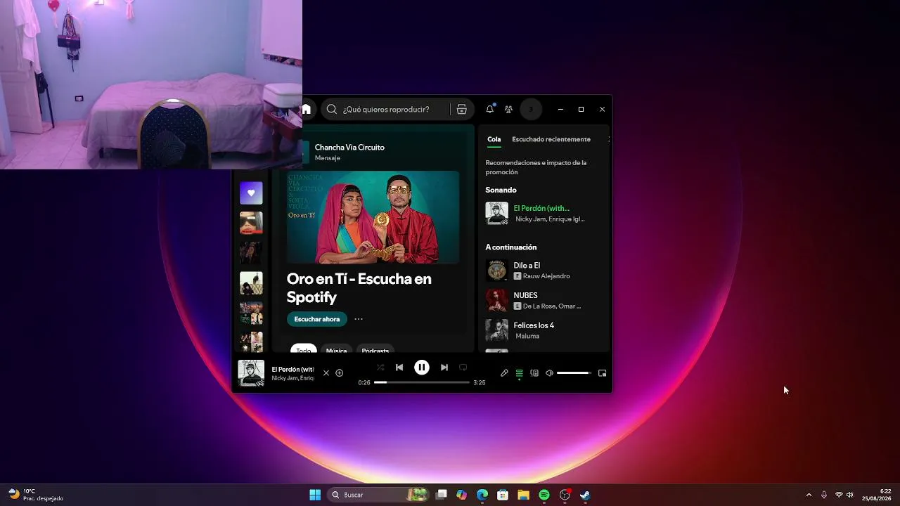
Task: Pause the current song
Action: pos(422,367)
